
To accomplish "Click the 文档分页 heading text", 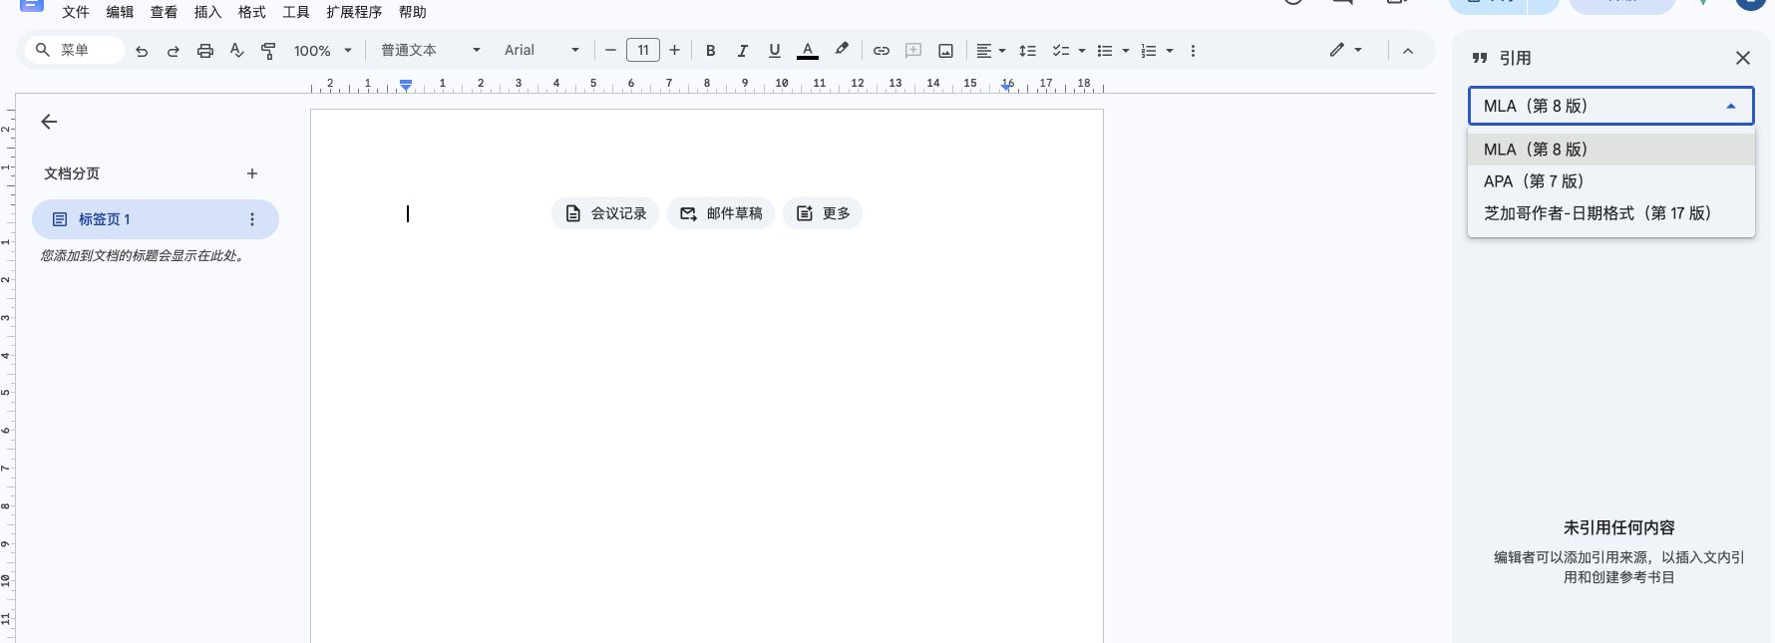I will pyautogui.click(x=72, y=173).
